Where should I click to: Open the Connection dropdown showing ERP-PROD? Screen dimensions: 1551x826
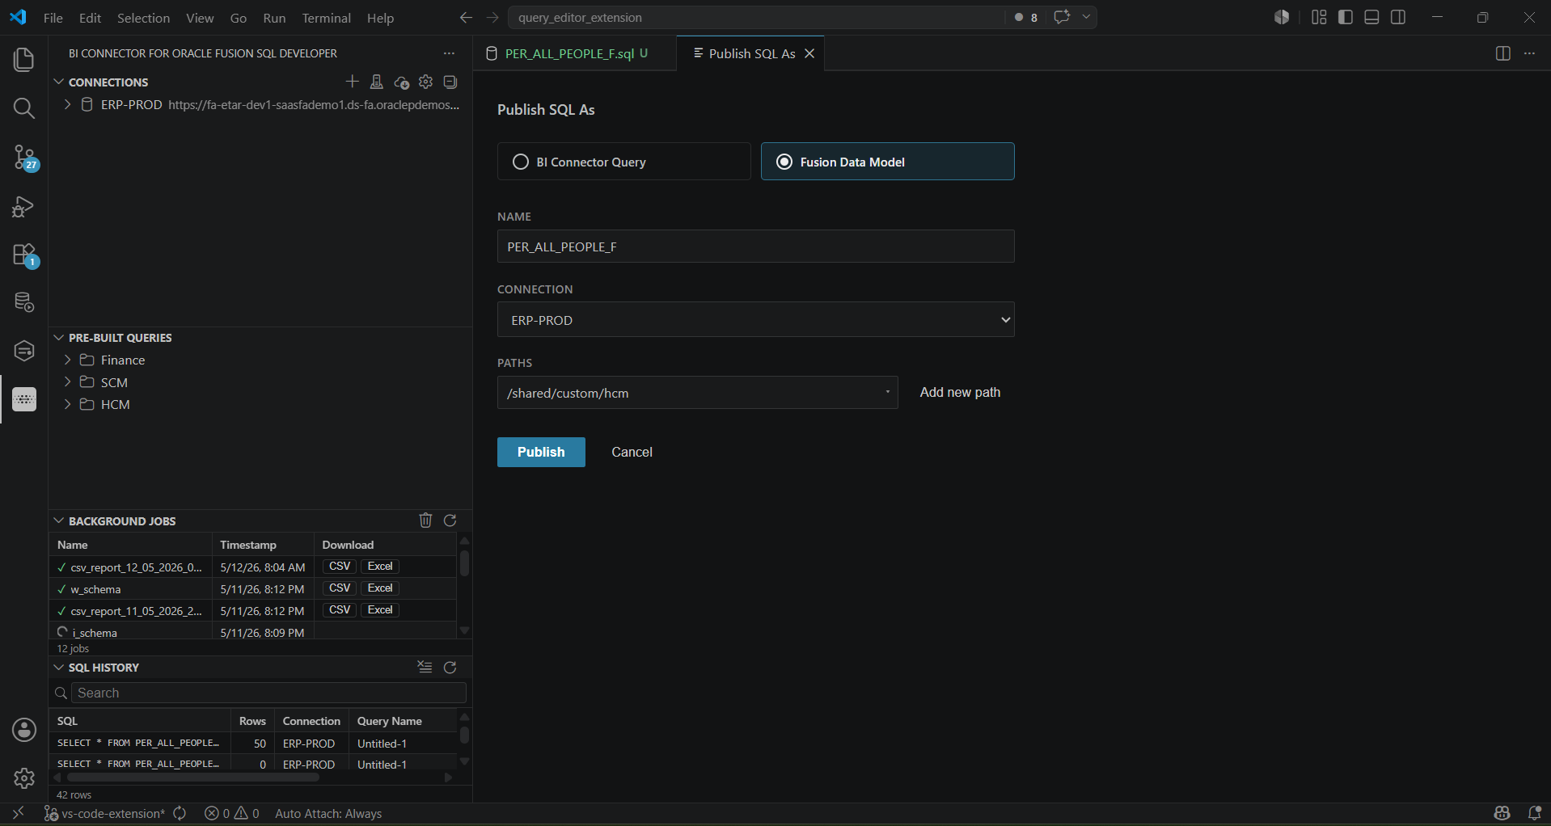[755, 320]
